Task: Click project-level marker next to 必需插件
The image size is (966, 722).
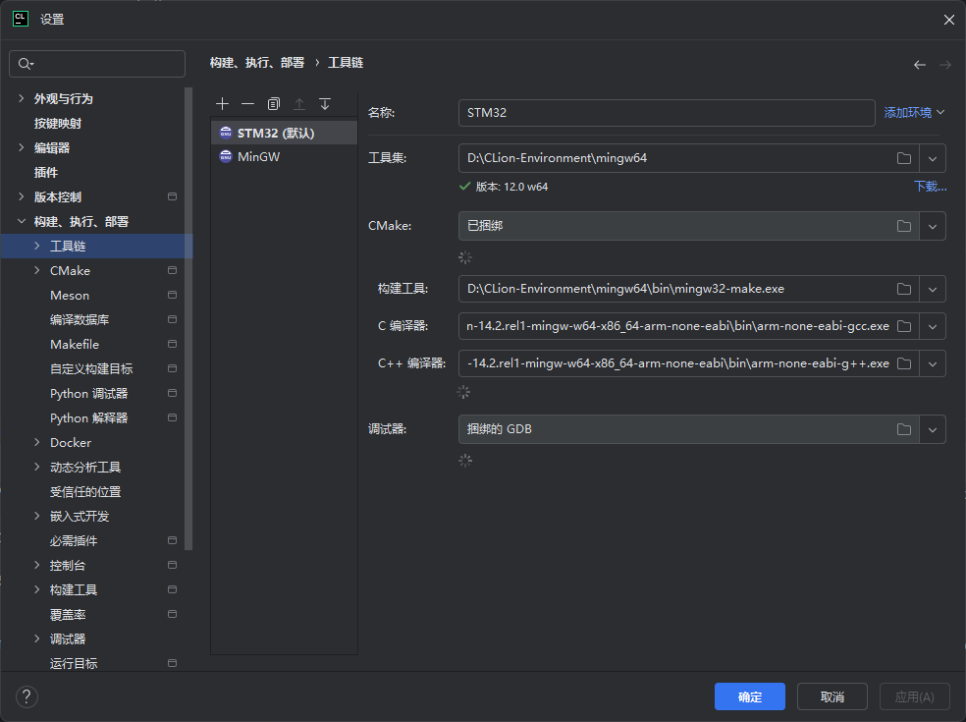Action: pyautogui.click(x=173, y=540)
